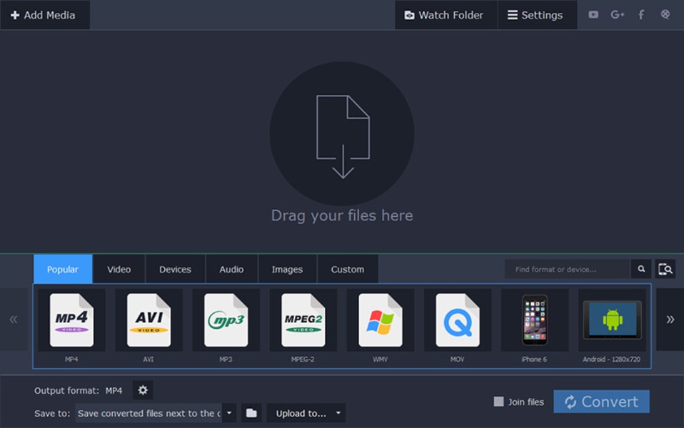Open the YouTube link icon
The width and height of the screenshot is (684, 428).
point(593,14)
